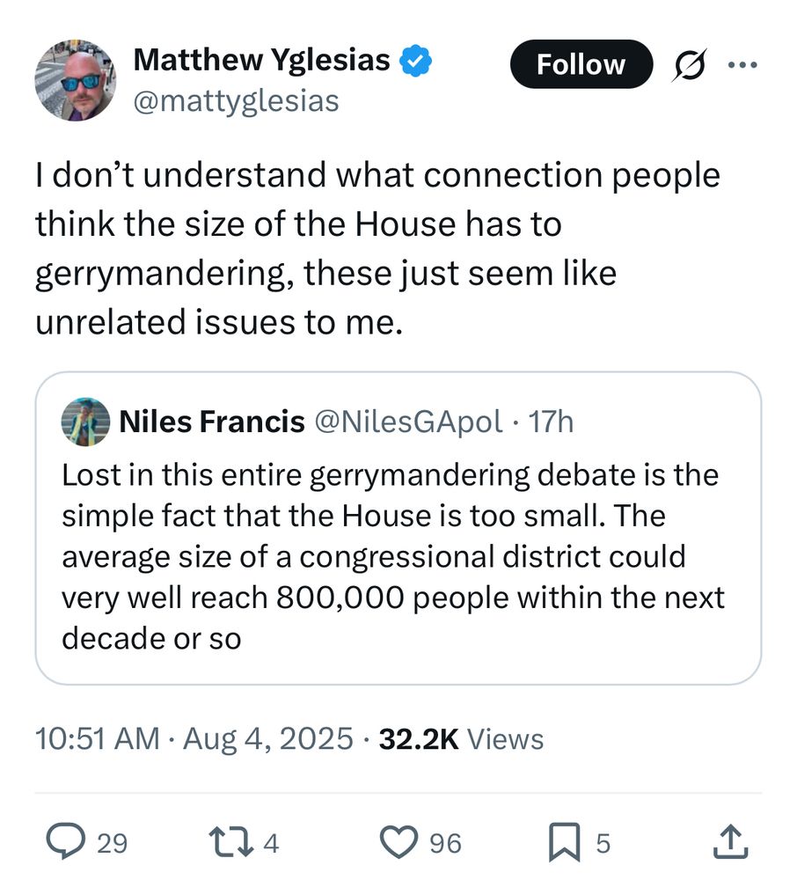
Task: Click the @NilesGApol handle
Action: pos(409,422)
